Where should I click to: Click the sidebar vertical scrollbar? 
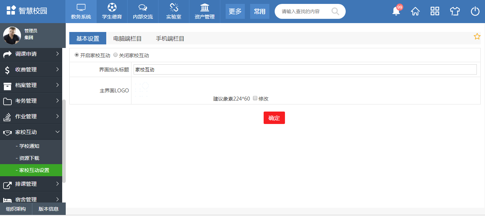point(64,141)
